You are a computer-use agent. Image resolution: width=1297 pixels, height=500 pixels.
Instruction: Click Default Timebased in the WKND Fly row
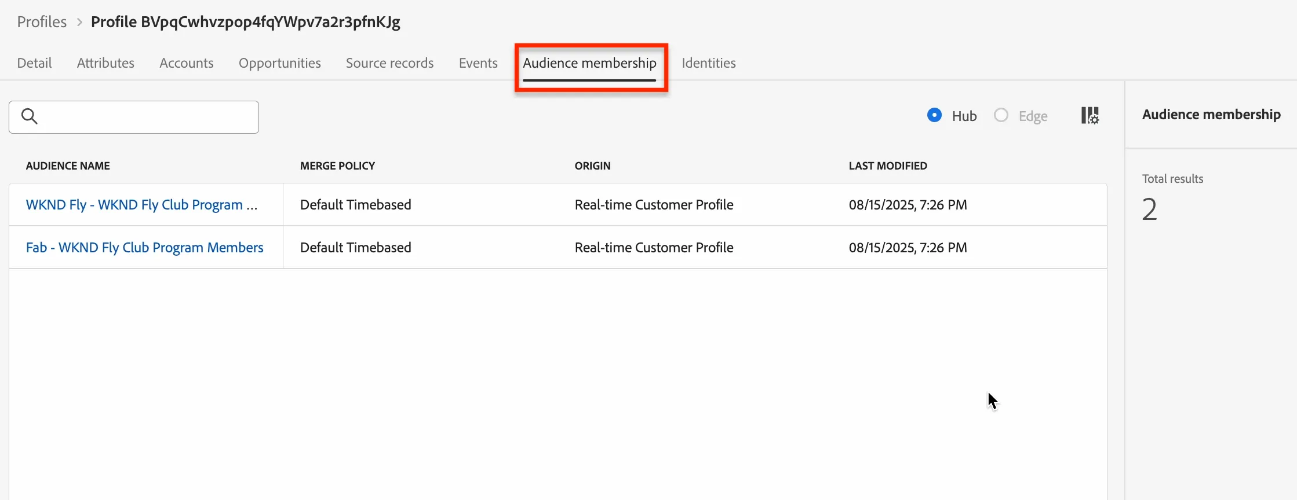click(x=356, y=205)
